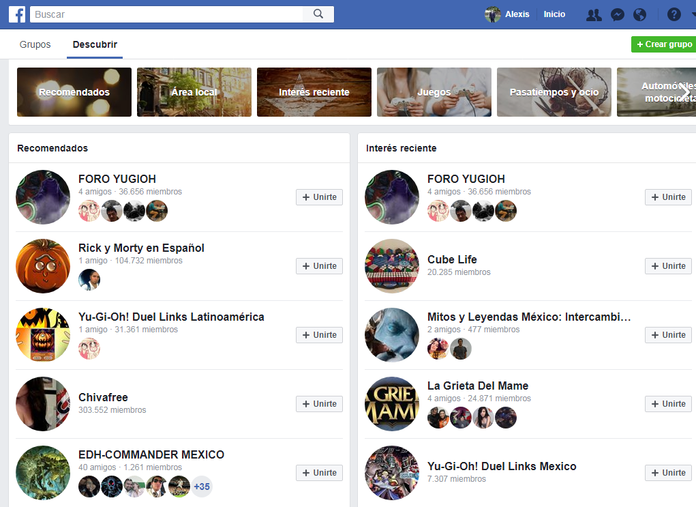The image size is (696, 507).
Task: Click Yu-Gi-Oh! Duel Links Mexico group picture
Action: [392, 473]
